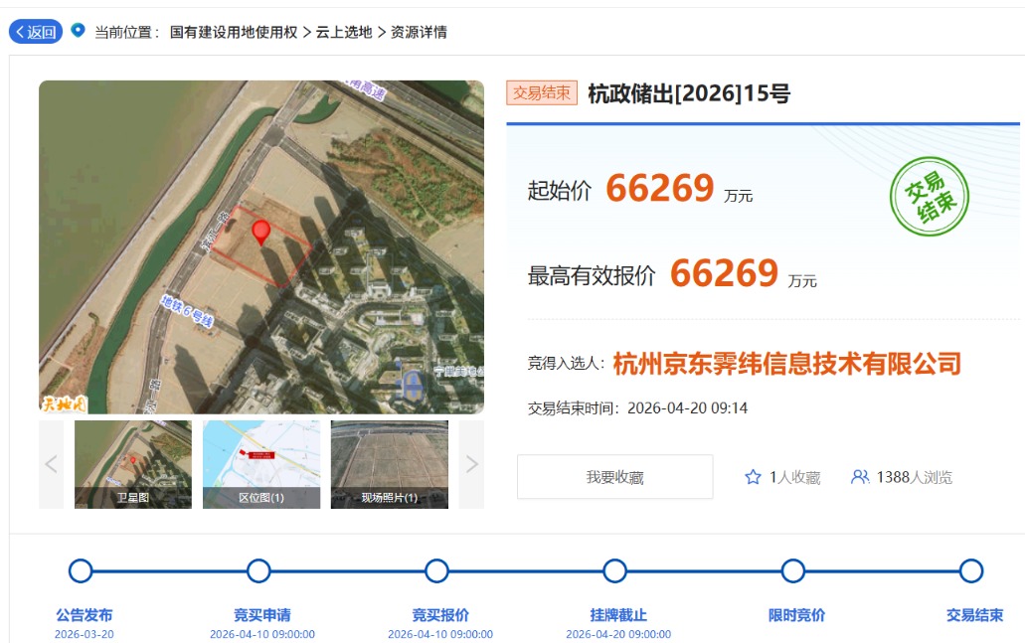
Task: Click the left carousel arrow under the map
Action: 50,464
